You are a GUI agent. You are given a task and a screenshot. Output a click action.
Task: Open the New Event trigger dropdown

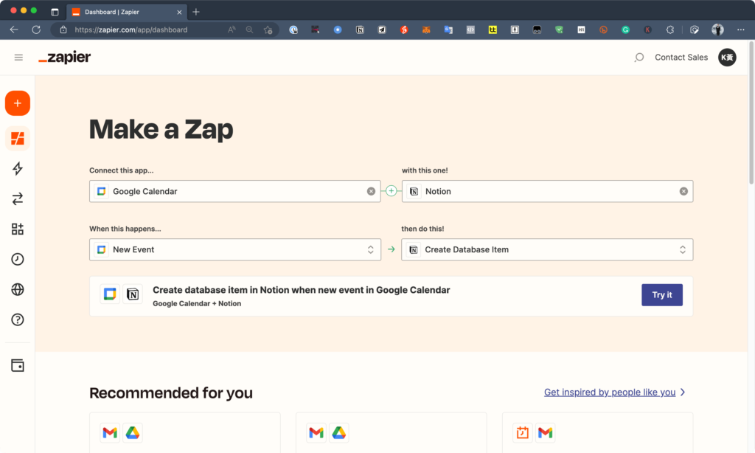click(235, 249)
